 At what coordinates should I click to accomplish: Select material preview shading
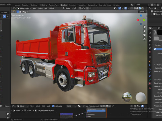140,8
